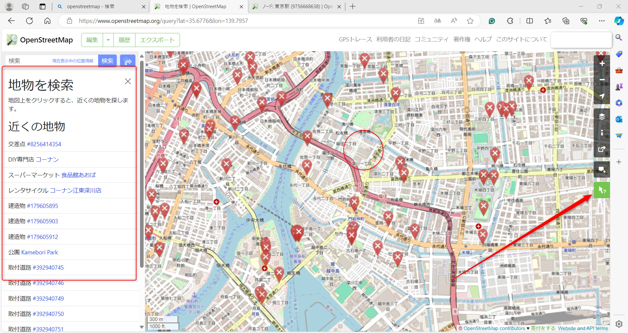Open the map share options
Image resolution: width=628 pixels, height=333 pixels.
tap(602, 149)
